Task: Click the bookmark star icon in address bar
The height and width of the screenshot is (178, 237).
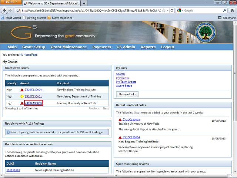Action: (164, 10)
